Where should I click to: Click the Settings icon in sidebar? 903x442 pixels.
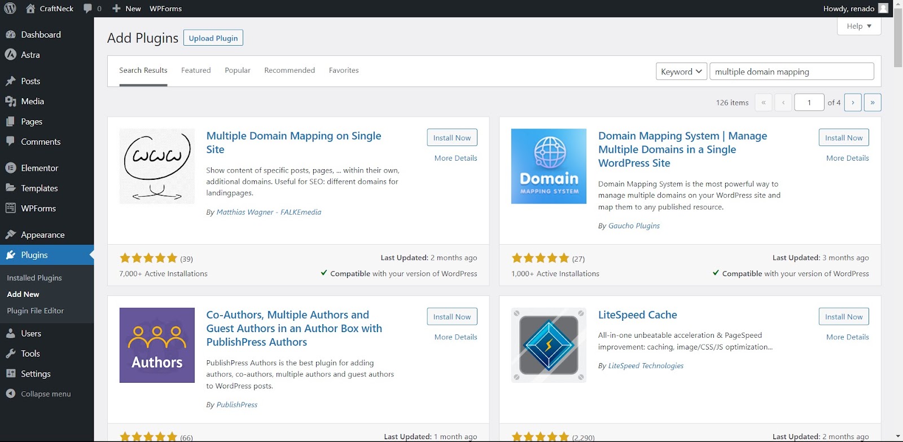point(11,374)
